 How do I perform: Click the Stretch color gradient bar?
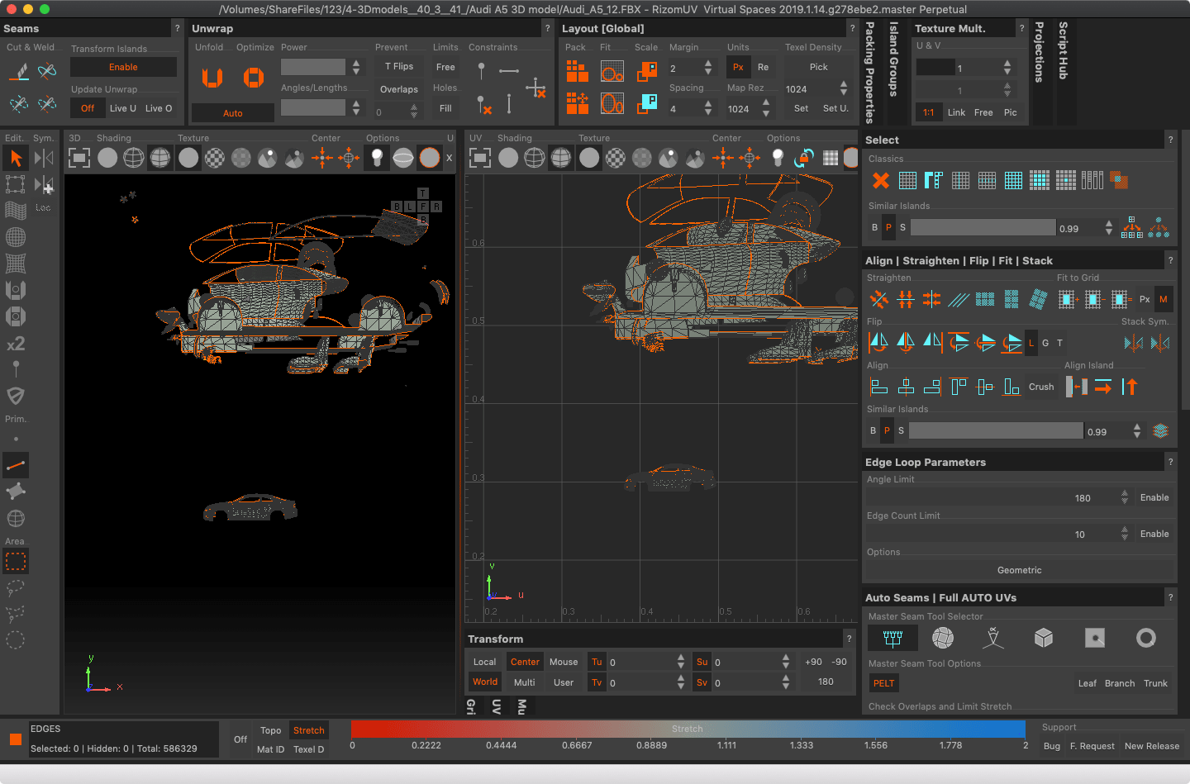tap(688, 729)
